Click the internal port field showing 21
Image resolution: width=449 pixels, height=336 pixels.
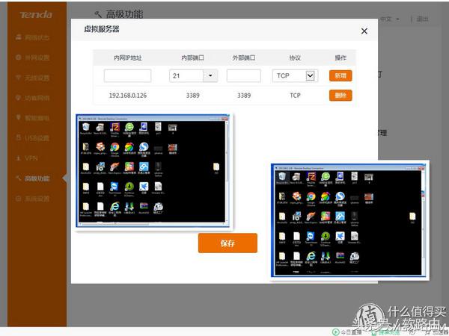click(x=186, y=75)
